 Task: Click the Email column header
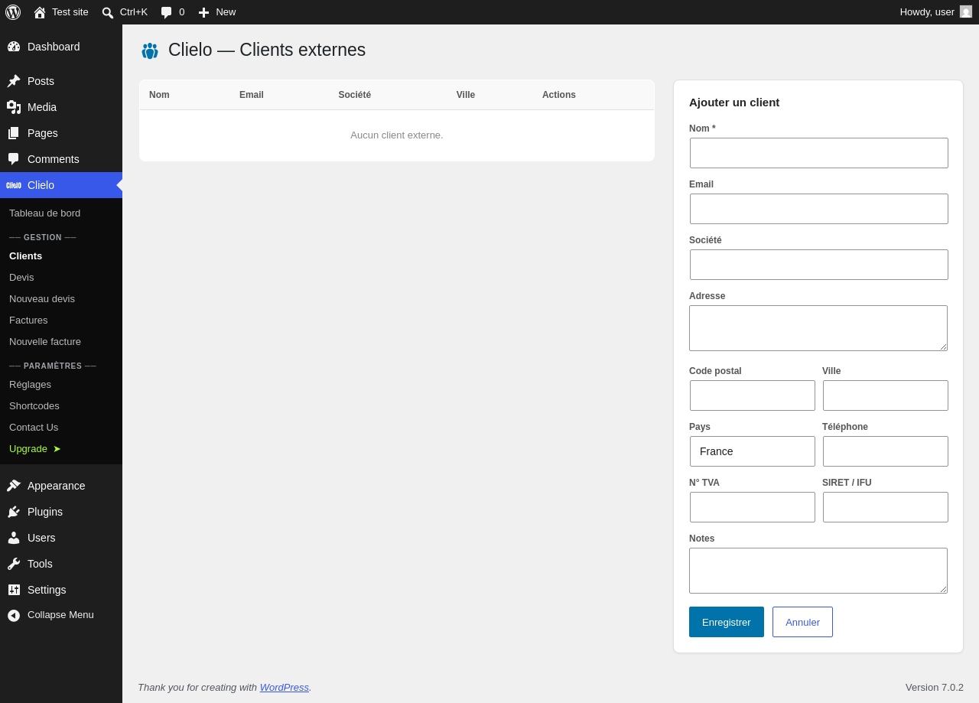tap(252, 95)
